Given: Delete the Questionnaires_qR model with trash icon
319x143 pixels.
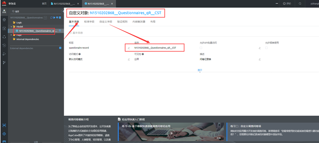Looking at the screenshot, I should coord(60,31).
